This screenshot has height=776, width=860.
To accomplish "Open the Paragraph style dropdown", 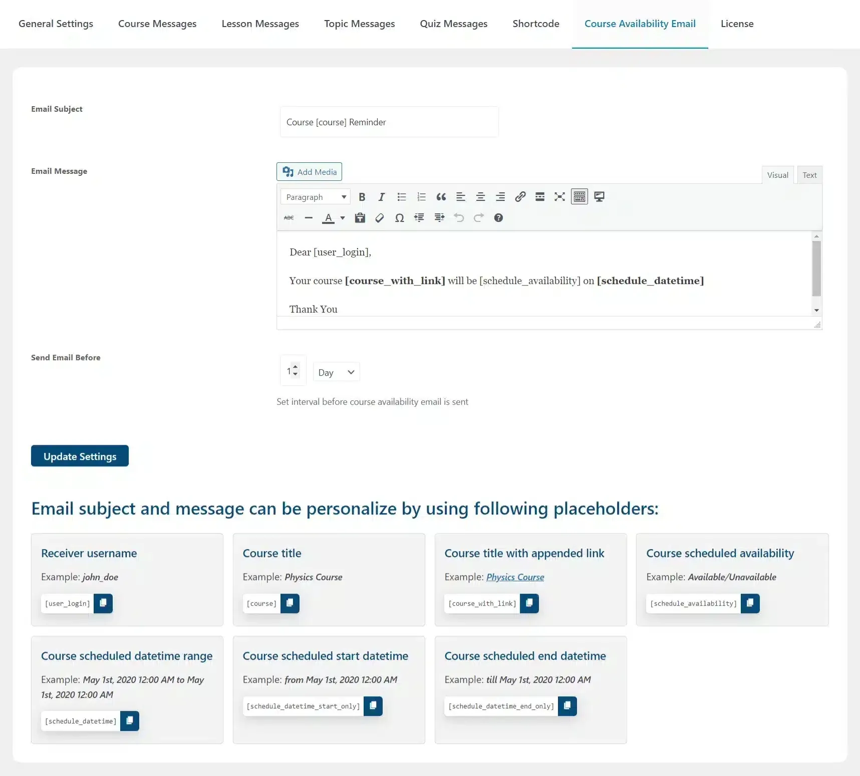I will 315,196.
